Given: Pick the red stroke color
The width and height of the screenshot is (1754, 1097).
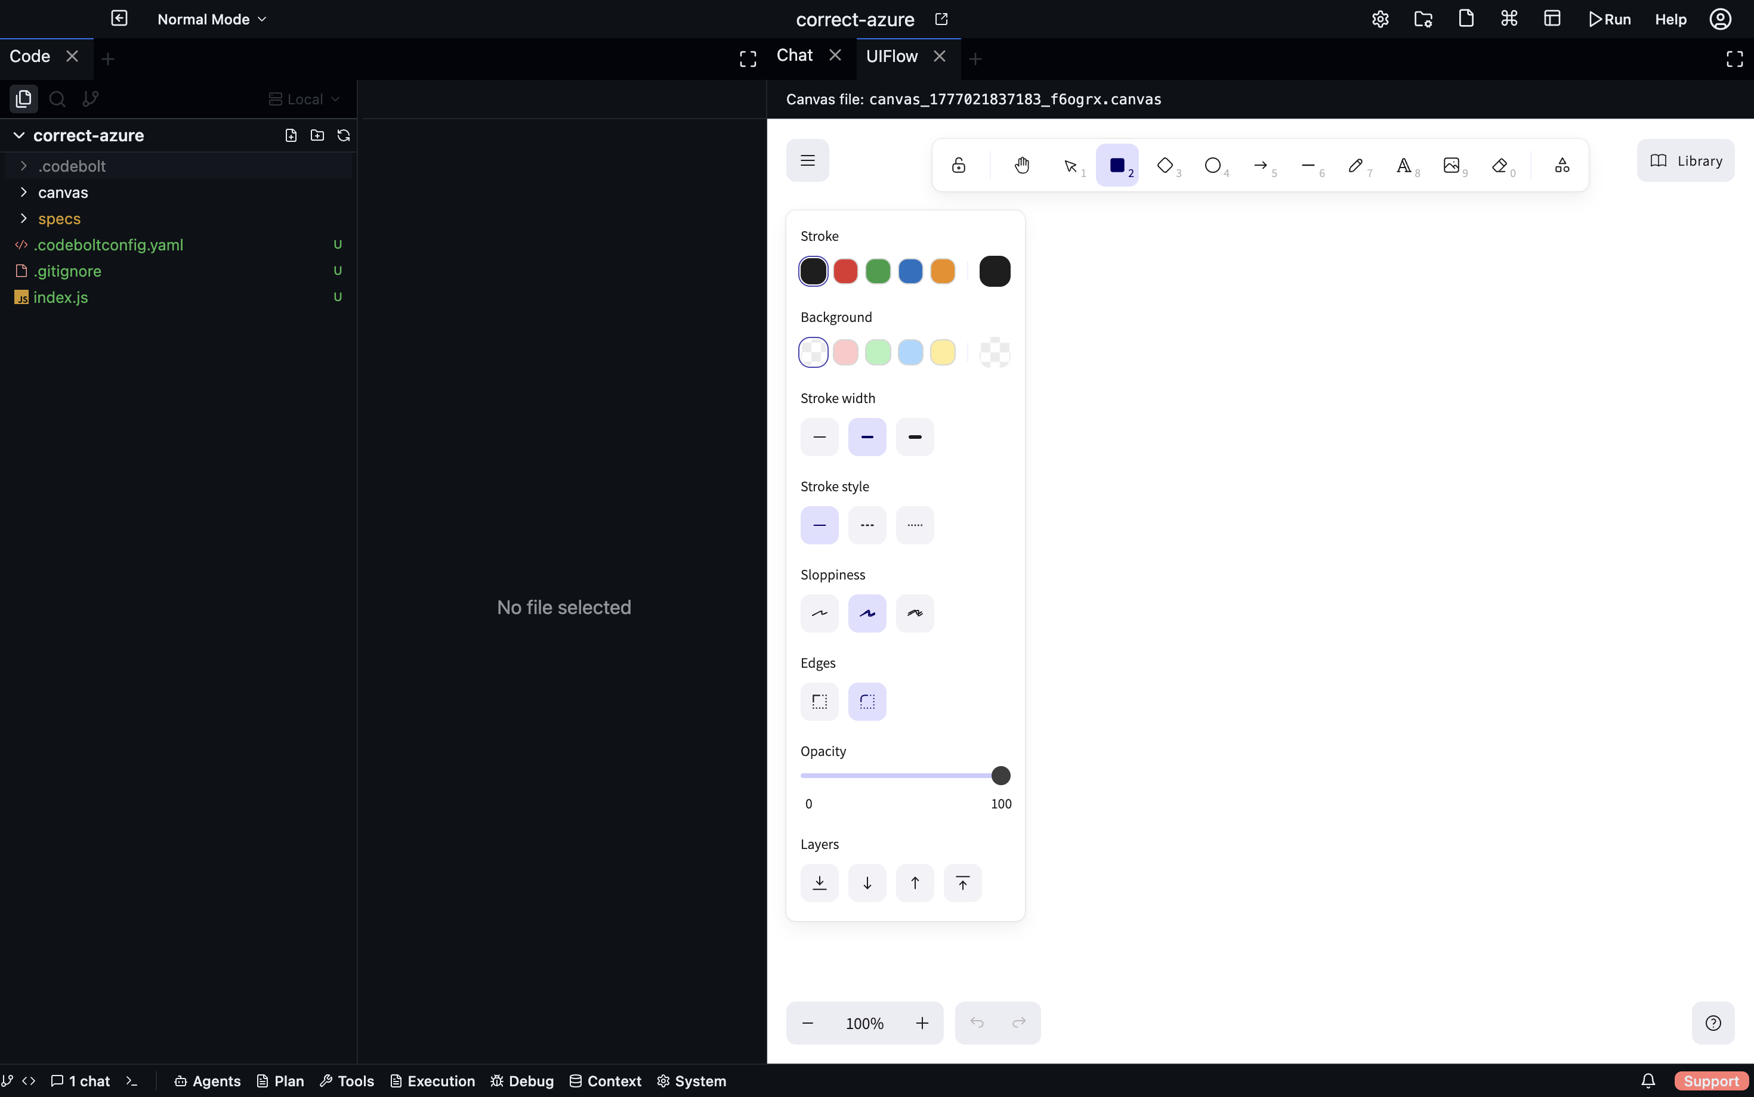Looking at the screenshot, I should click(x=846, y=271).
